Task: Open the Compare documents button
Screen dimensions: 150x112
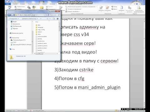Action: point(122,8)
